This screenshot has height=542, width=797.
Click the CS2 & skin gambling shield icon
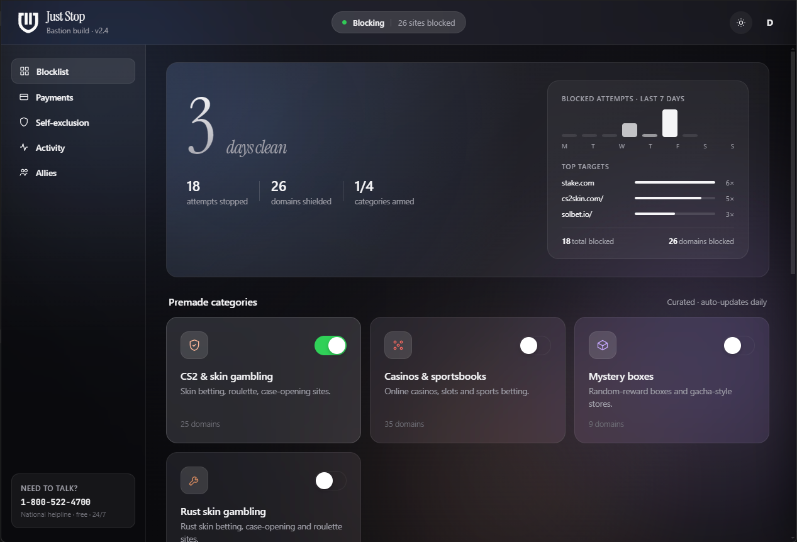point(194,345)
